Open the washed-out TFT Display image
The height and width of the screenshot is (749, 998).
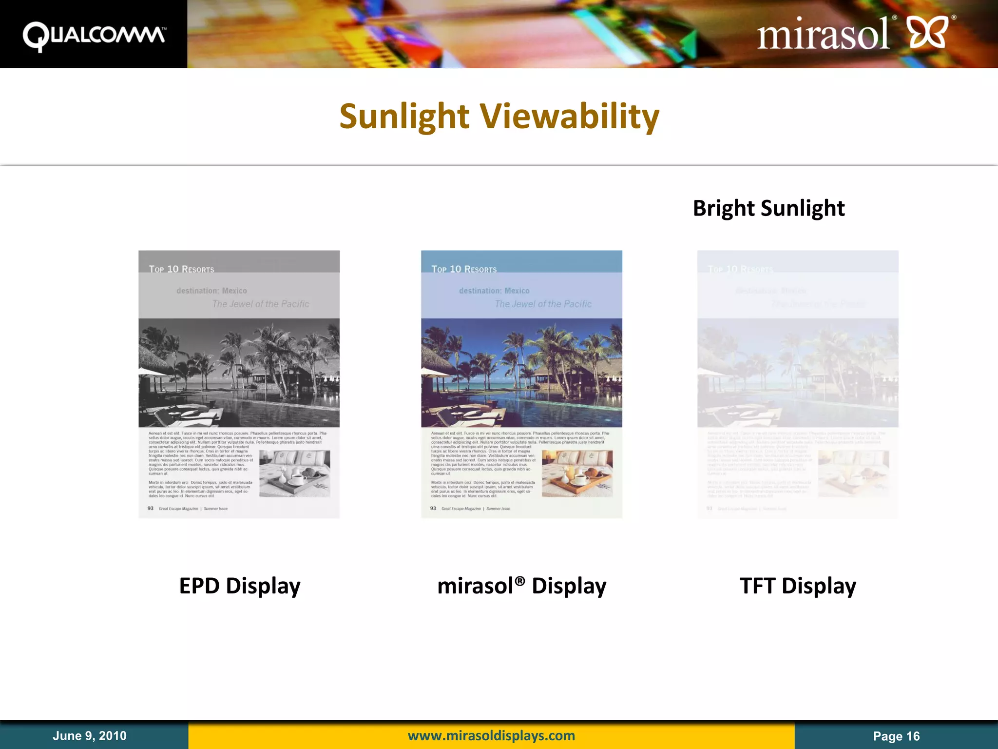click(x=798, y=384)
